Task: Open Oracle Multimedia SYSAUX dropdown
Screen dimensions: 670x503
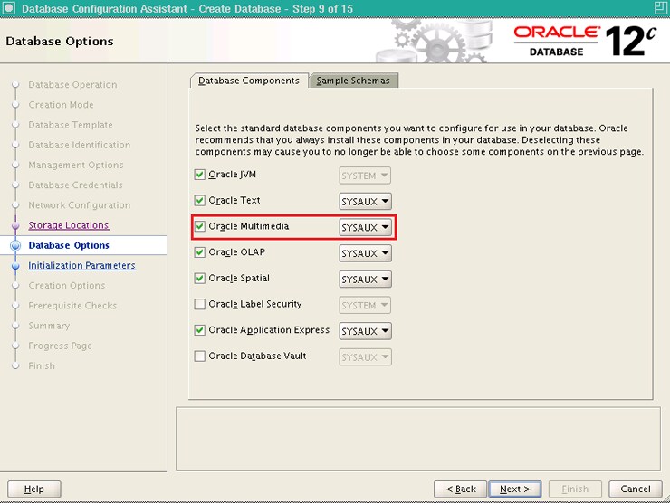Action: point(365,227)
